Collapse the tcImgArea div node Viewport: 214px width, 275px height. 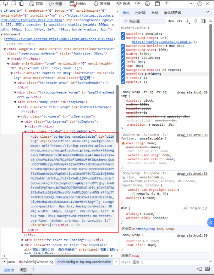pos(22,122)
